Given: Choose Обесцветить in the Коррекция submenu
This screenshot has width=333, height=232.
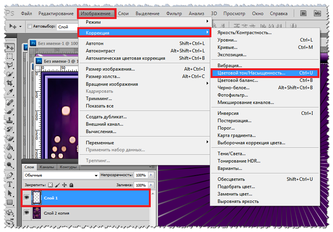Looking at the screenshot, I should tap(265, 179).
